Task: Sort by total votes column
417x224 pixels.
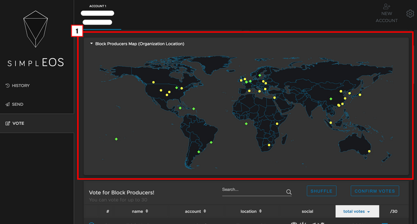Action: click(x=357, y=211)
